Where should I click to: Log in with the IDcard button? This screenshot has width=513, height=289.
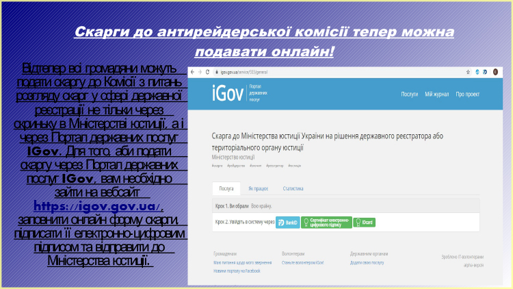(364, 223)
